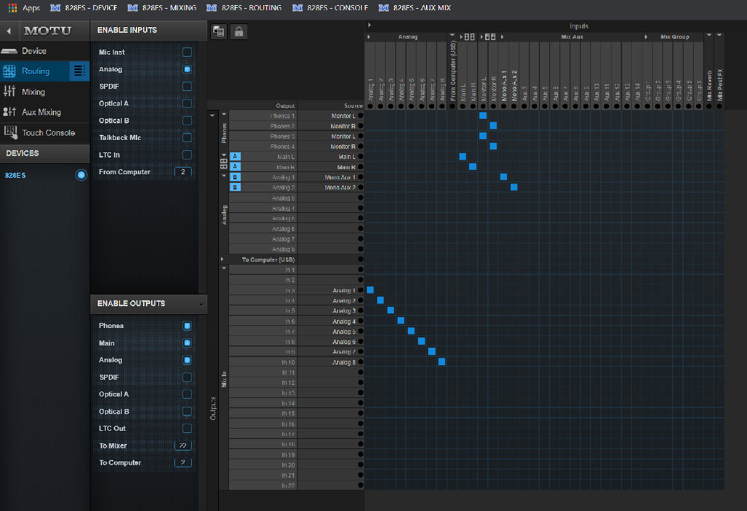Screen dimensions: 747x511
Task: Enable the Optical A input checkbox
Action: [x=187, y=104]
